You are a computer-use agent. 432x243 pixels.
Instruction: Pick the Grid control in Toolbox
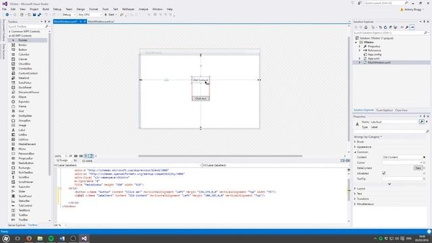click(21, 111)
